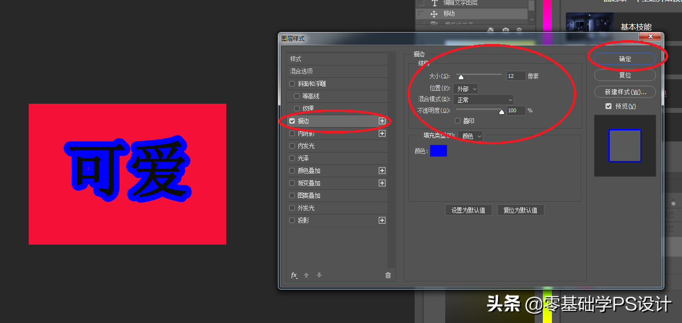Enable the 颜色叠加 checkbox

click(292, 171)
